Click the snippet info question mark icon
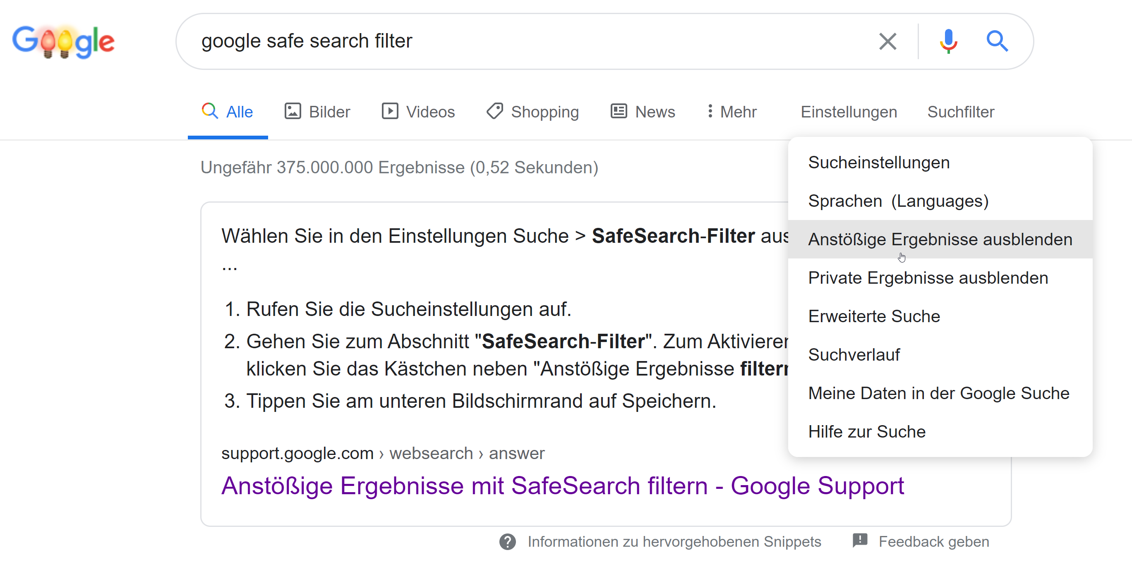Image resolution: width=1132 pixels, height=567 pixels. coord(508,541)
